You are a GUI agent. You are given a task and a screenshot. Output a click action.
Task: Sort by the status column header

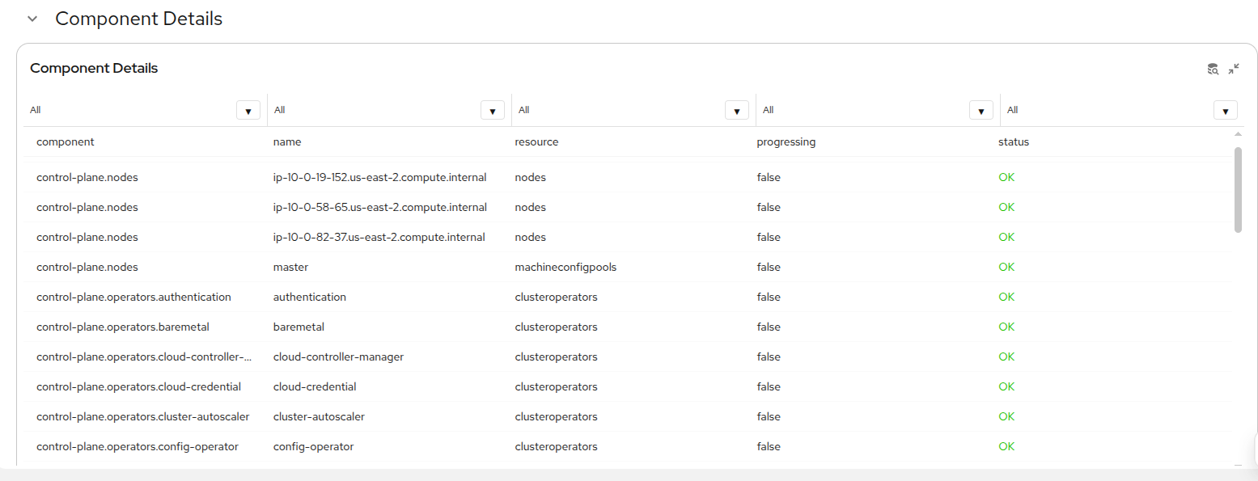pyautogui.click(x=1013, y=142)
